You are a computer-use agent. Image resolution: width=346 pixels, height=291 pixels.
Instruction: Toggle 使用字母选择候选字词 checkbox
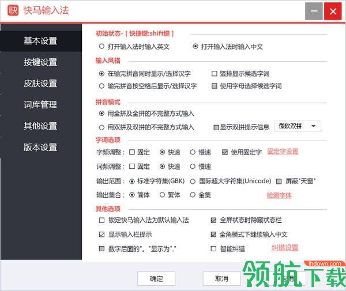click(x=215, y=86)
